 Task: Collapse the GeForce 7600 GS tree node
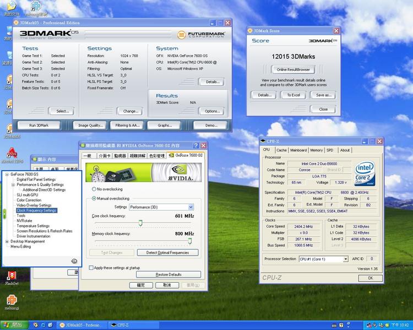click(7, 174)
